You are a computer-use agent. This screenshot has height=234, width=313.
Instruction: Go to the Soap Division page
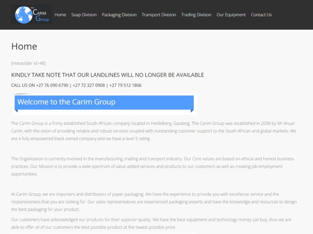click(x=84, y=15)
